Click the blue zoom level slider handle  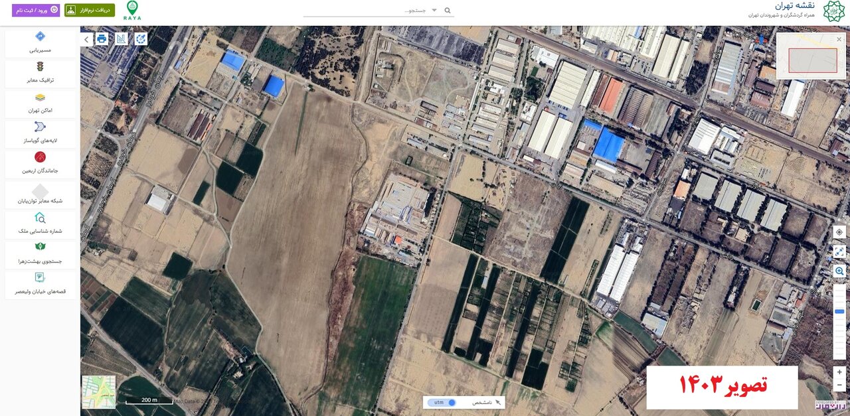coord(839,311)
